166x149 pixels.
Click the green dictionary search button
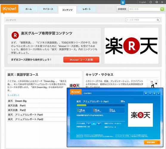click(162, 9)
